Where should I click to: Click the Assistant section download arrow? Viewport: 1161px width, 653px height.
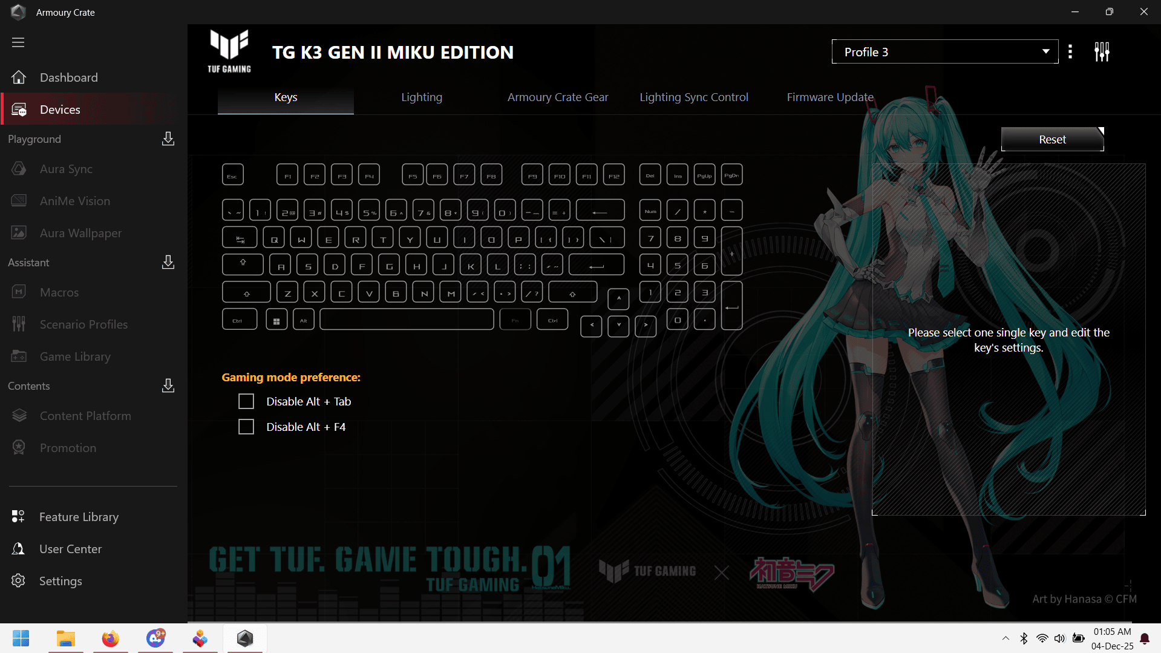pyautogui.click(x=168, y=263)
